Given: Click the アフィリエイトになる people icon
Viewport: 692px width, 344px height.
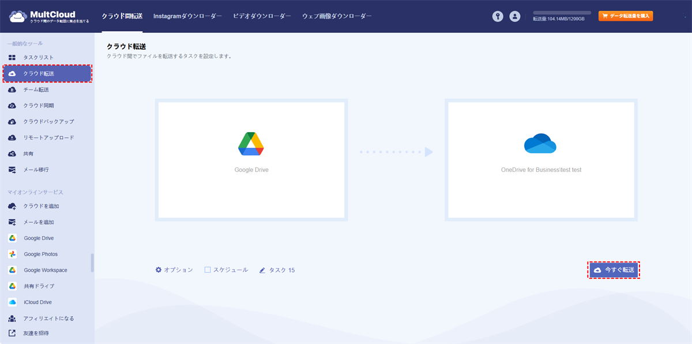Looking at the screenshot, I should [x=12, y=319].
